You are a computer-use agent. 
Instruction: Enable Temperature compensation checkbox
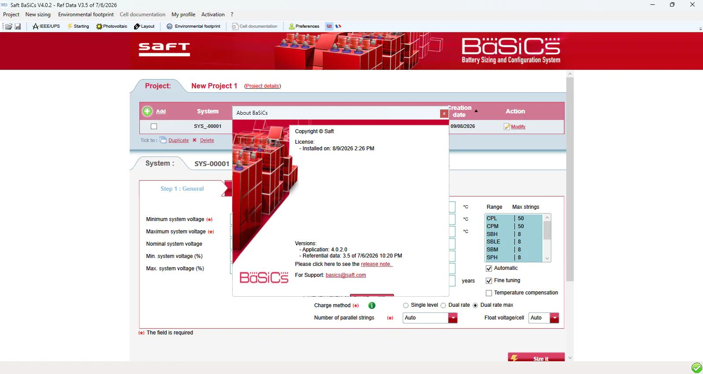489,293
